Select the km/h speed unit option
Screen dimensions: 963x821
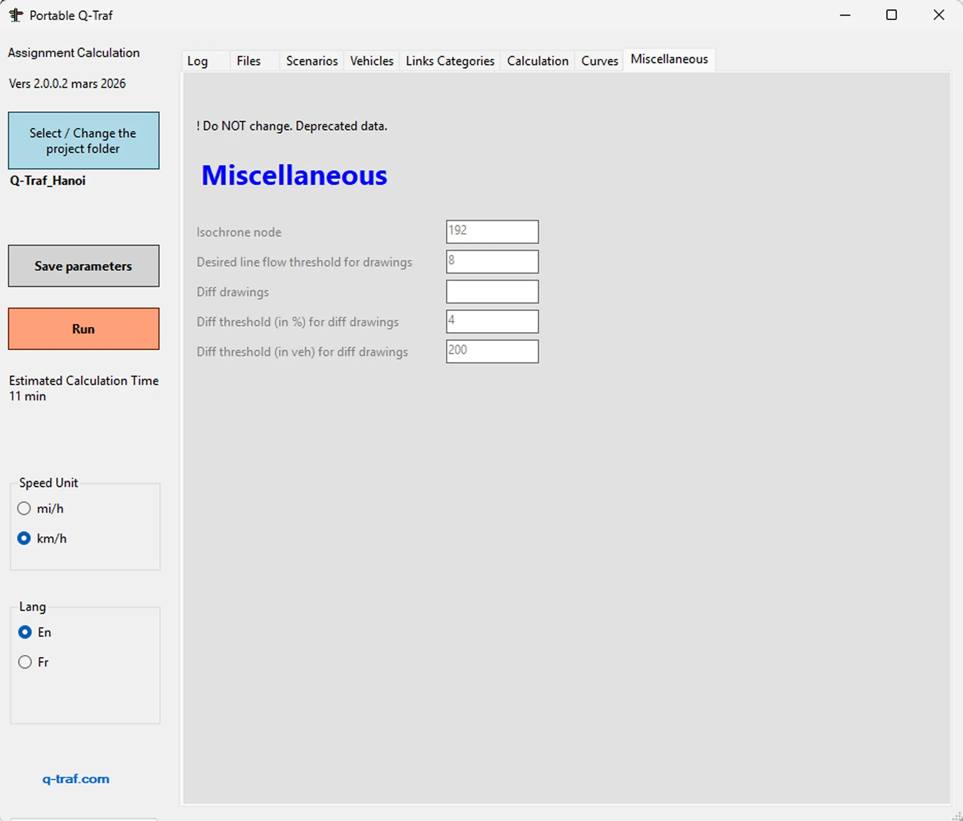(x=24, y=538)
